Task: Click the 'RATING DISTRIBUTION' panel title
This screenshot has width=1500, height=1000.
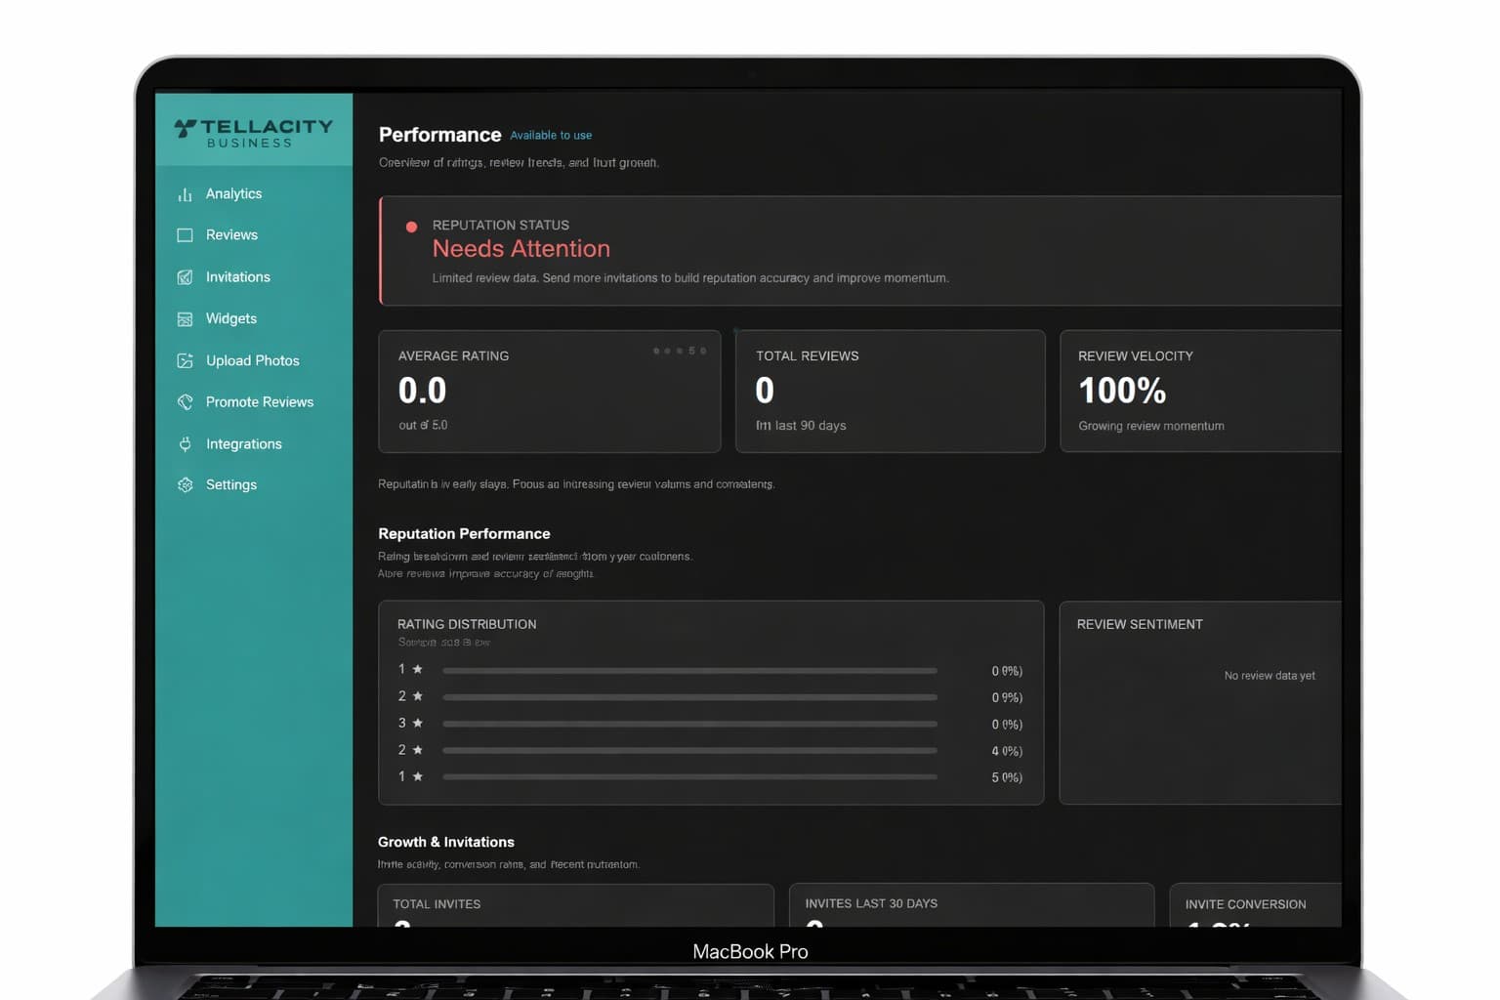Action: [x=467, y=624]
